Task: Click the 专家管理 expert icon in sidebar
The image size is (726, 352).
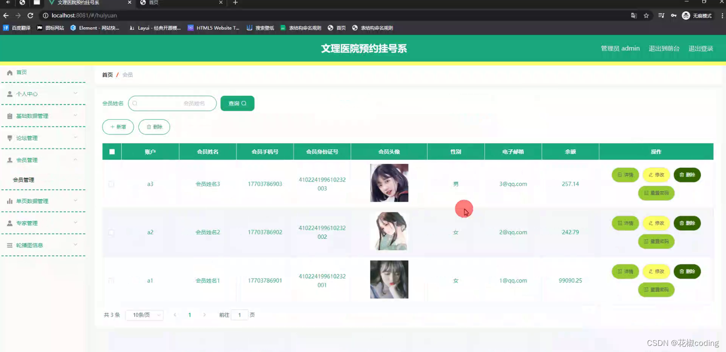Action: tap(10, 223)
